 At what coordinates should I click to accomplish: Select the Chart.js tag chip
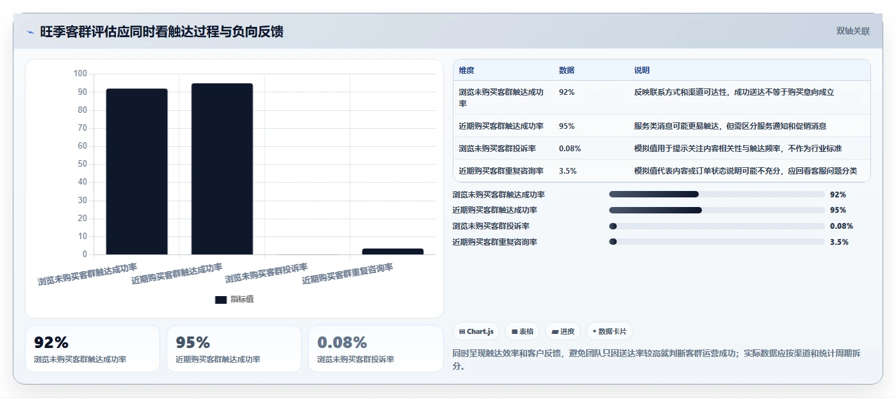pos(477,331)
